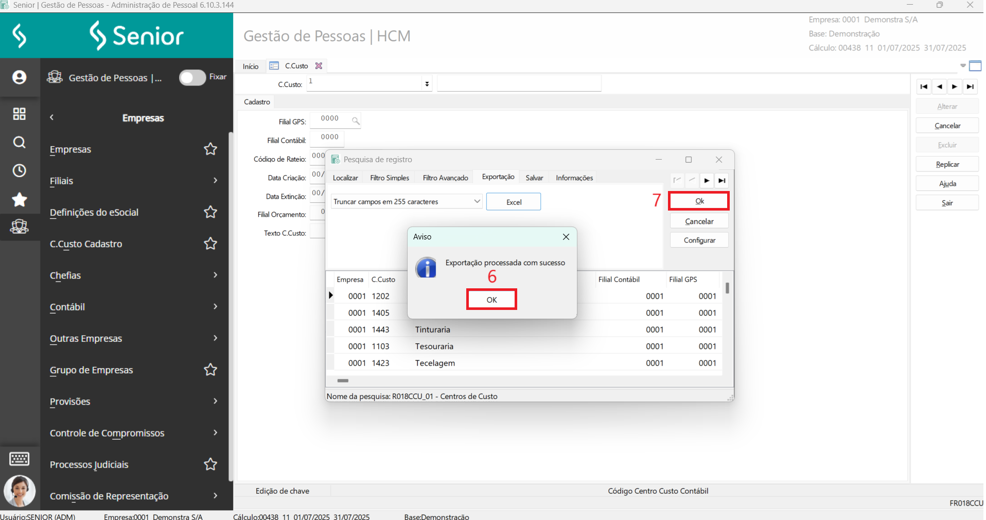Favorite Processos Judiciais star
This screenshot has height=520, width=986.
click(x=210, y=464)
